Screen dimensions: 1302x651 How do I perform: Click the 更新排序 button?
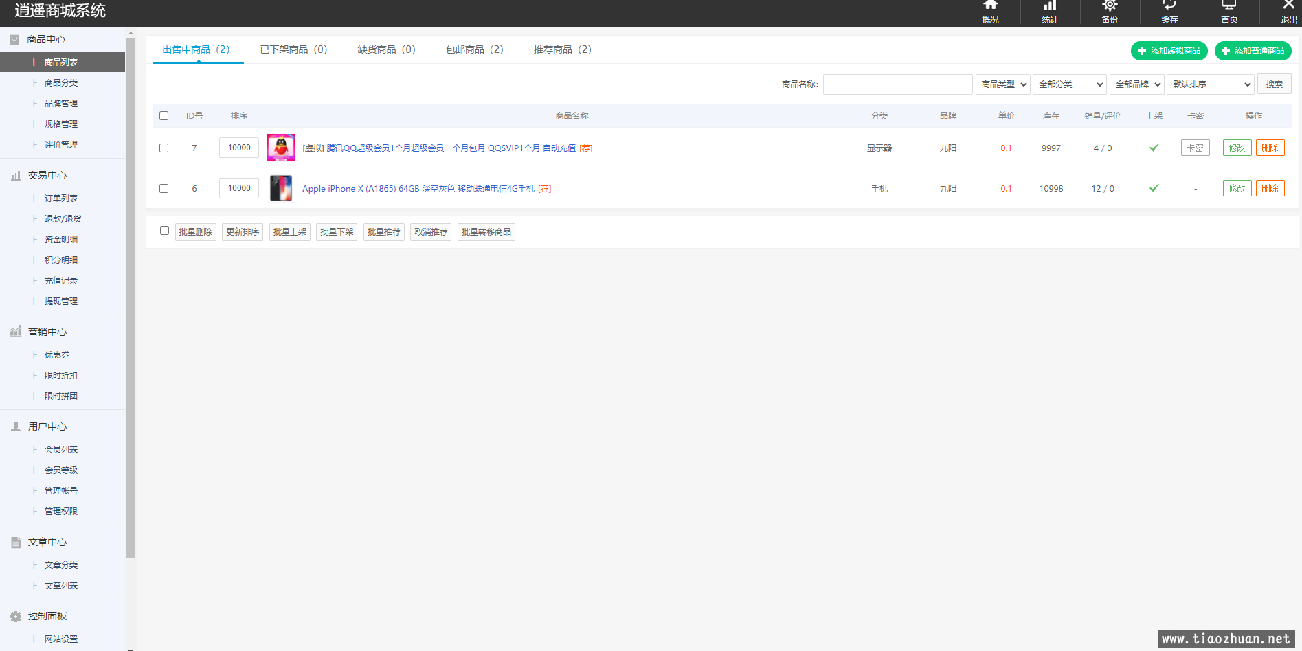tap(243, 232)
